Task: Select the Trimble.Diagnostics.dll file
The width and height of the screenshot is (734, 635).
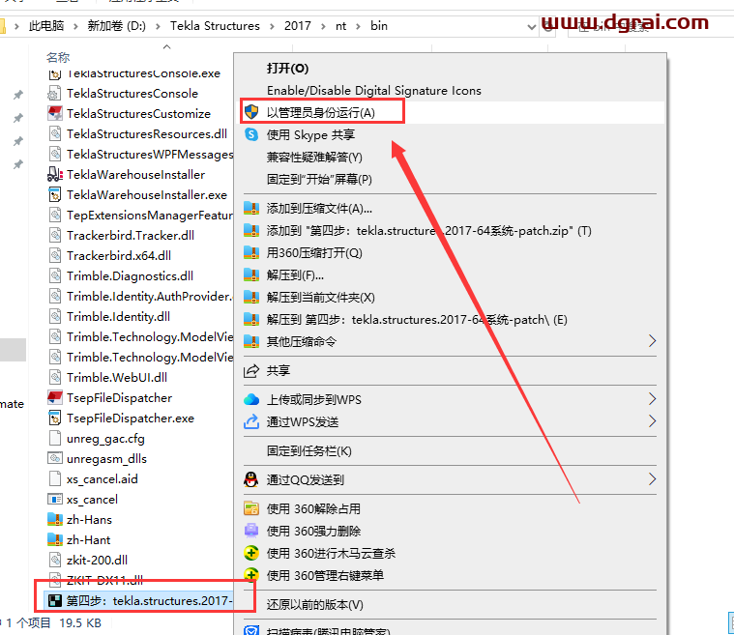Action: [x=130, y=276]
